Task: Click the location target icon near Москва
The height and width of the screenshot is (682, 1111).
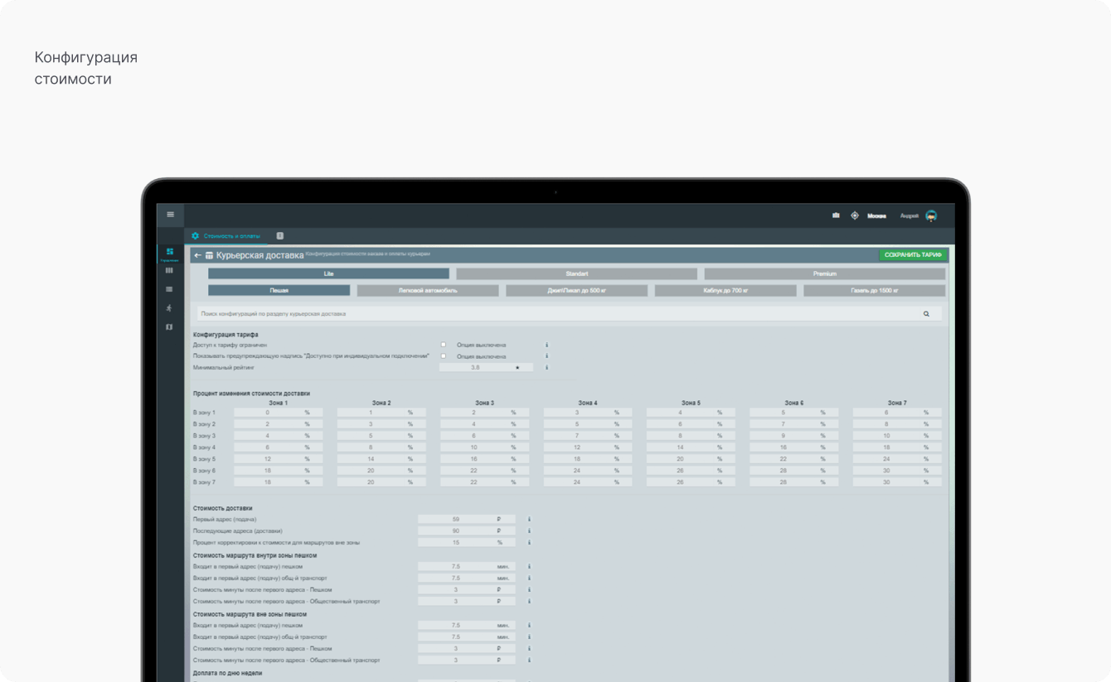Action: pos(855,215)
